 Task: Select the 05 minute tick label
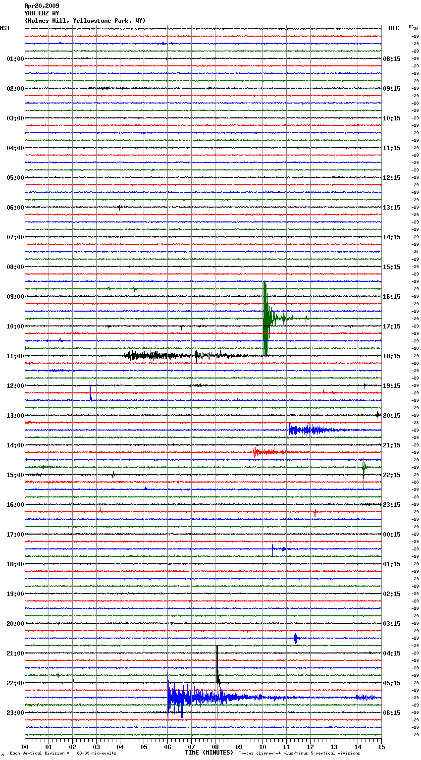point(144,747)
